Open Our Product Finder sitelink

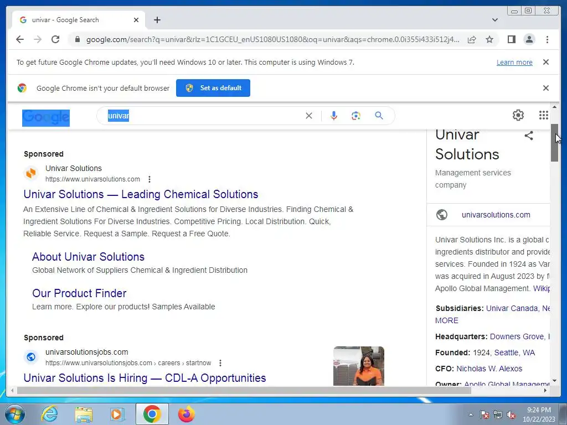[79, 293]
